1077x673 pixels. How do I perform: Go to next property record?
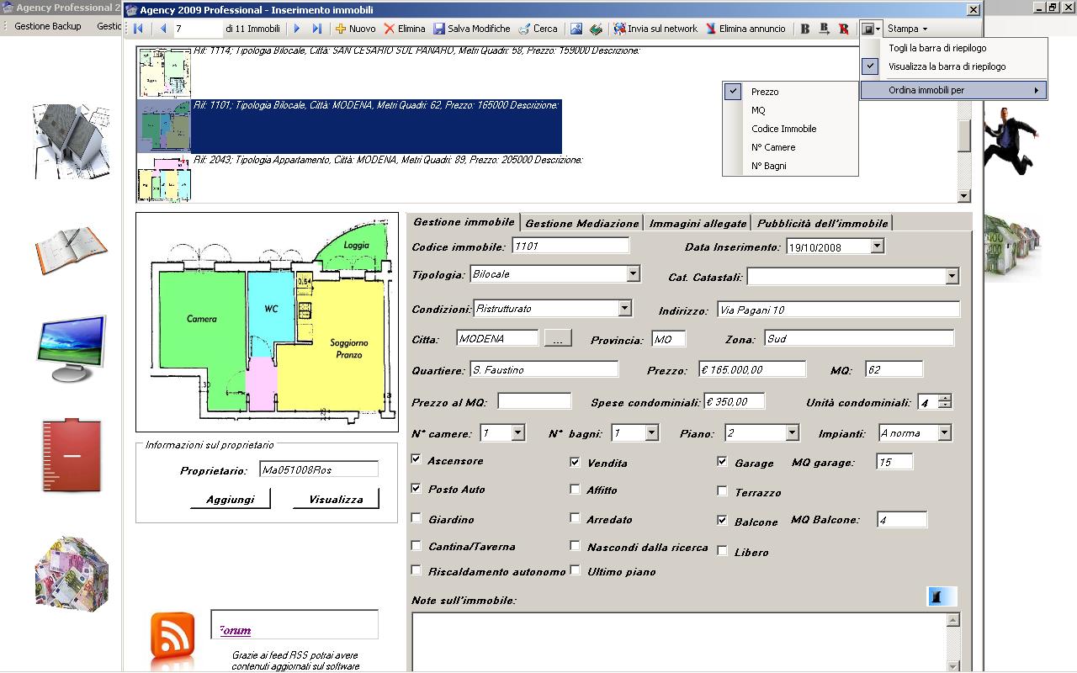point(297,29)
